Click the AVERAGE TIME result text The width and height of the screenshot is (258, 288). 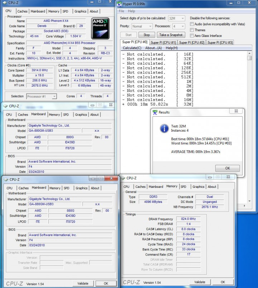[x=196, y=152]
